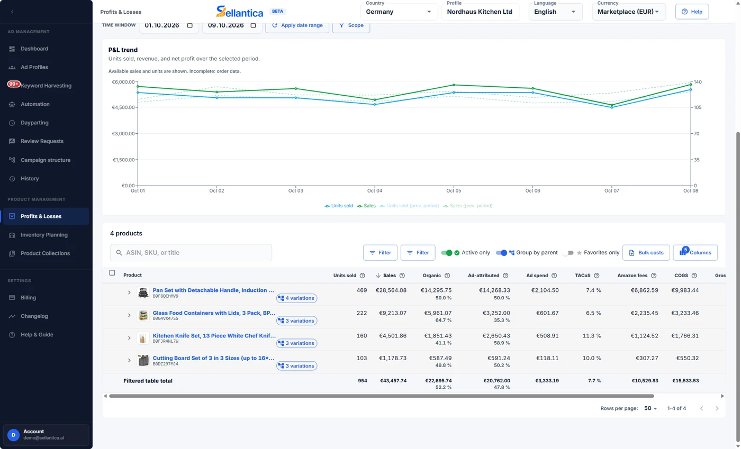Enable the Favorites only switch
The image size is (741, 449).
(568, 253)
